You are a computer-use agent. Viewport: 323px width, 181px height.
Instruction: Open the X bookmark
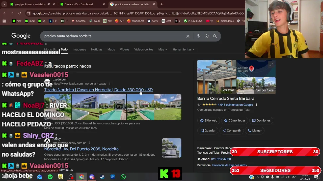click(178, 21)
